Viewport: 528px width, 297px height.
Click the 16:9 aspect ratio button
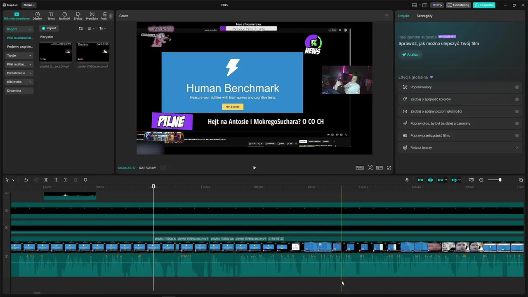point(379,168)
